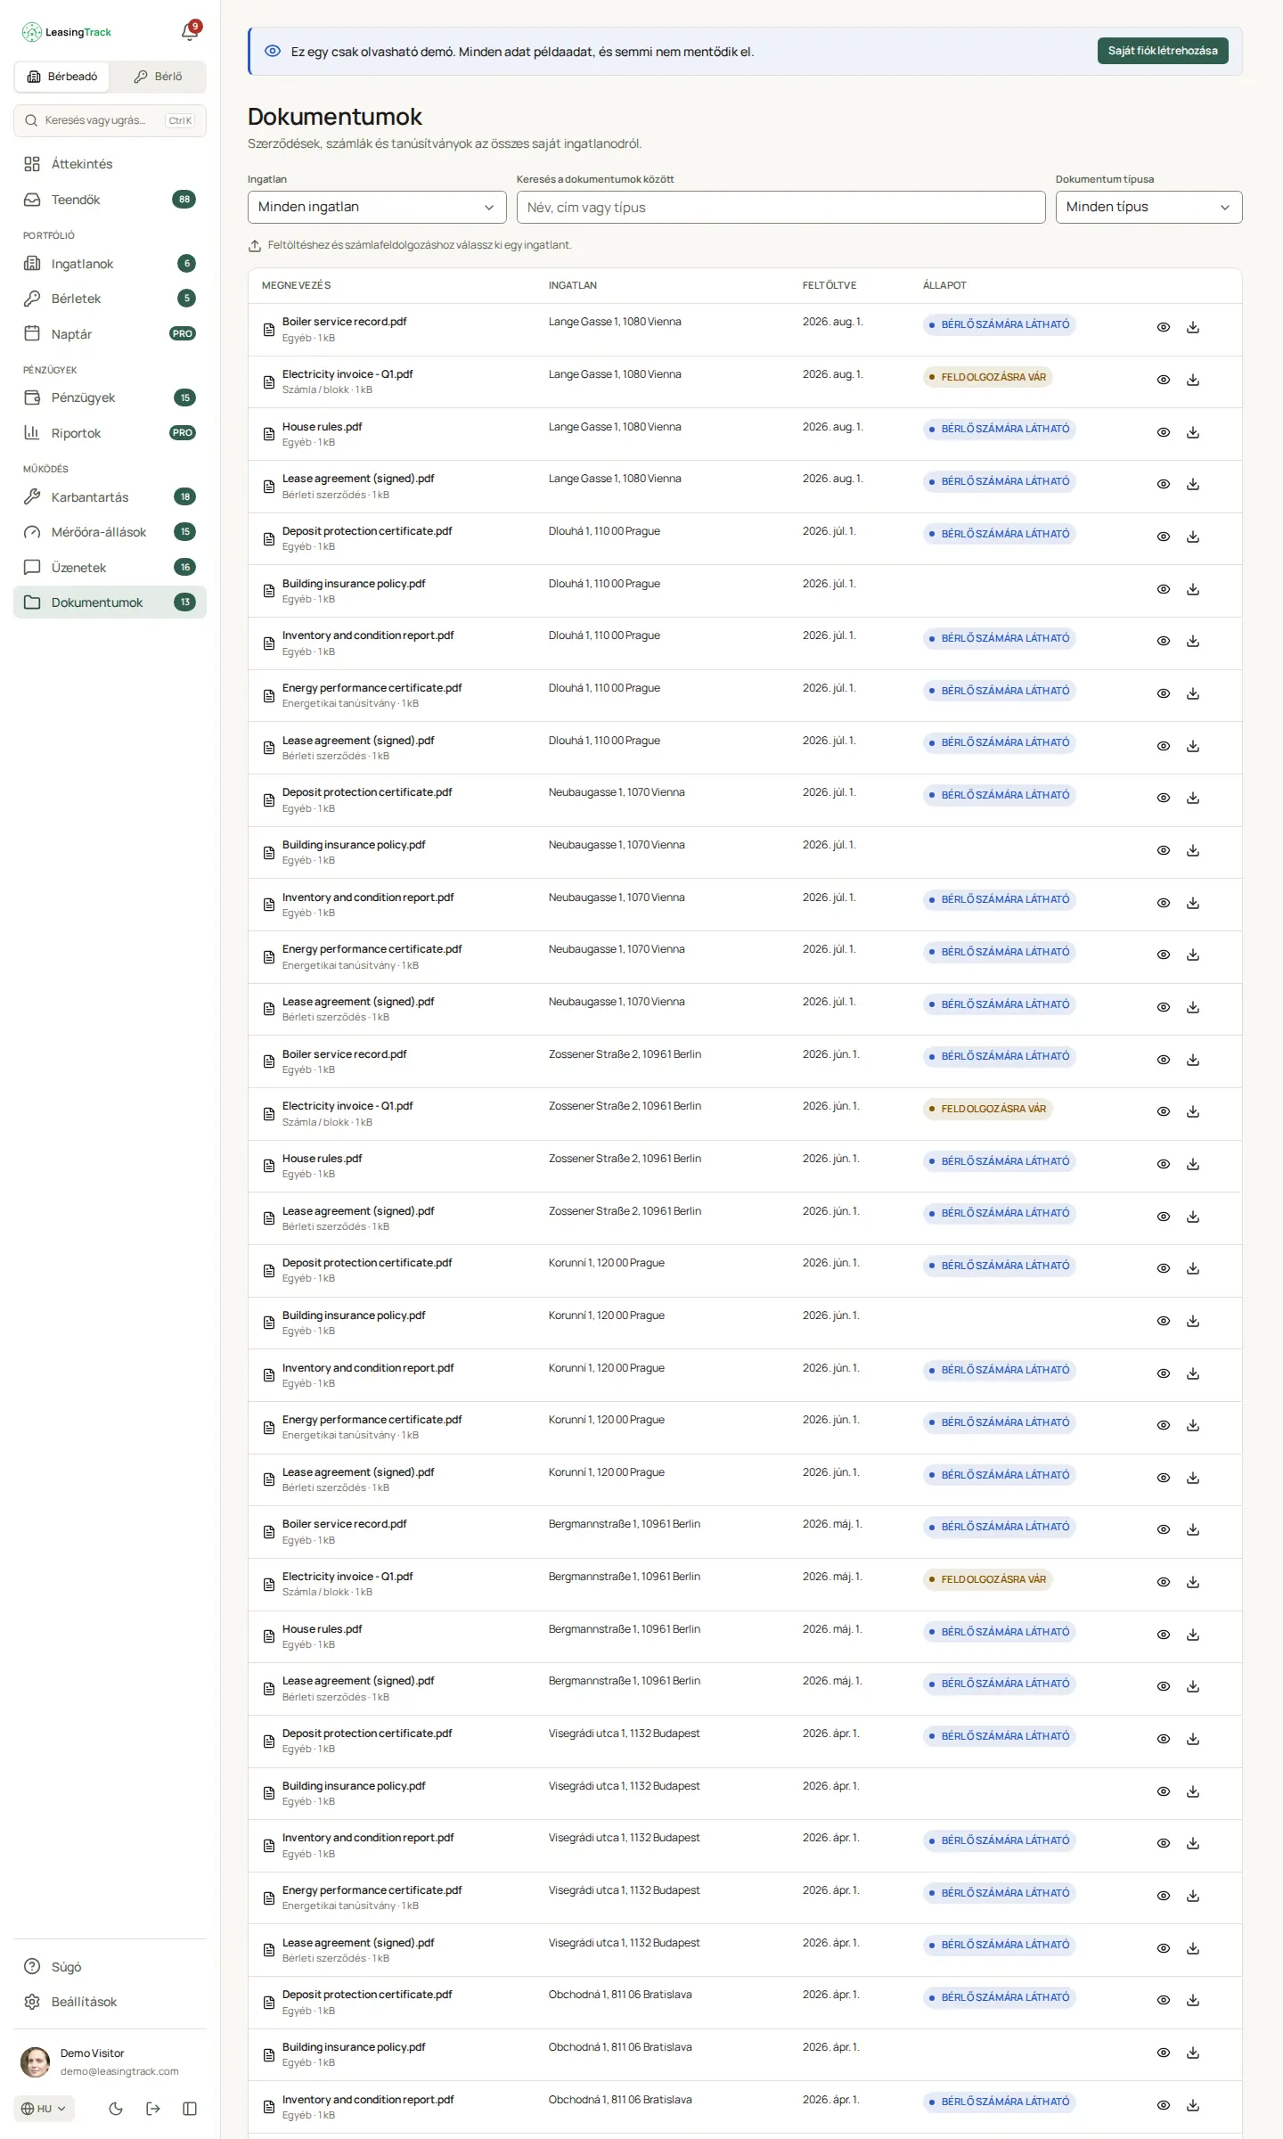Download Boiler service record for Bergmannstraße

click(1193, 1529)
